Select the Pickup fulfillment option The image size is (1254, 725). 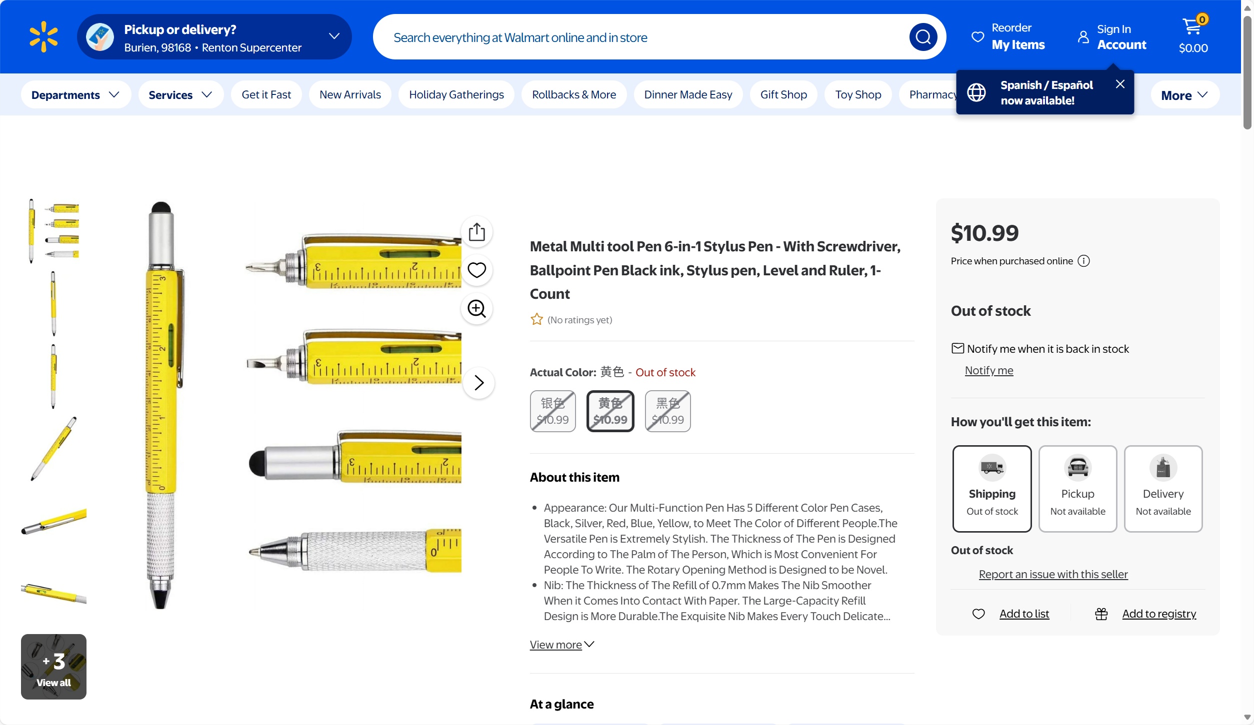coord(1077,489)
